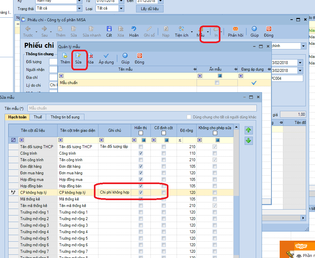
Task: Toggle Hiển thị for Công trình row
Action: pyautogui.click(x=141, y=153)
